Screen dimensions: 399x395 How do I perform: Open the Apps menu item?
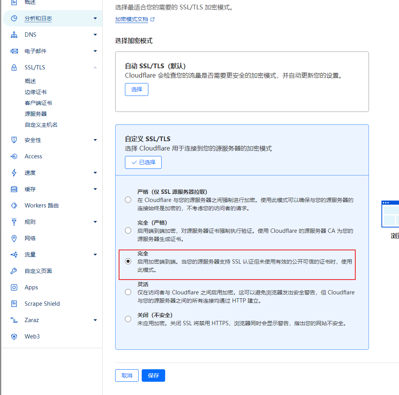click(31, 287)
